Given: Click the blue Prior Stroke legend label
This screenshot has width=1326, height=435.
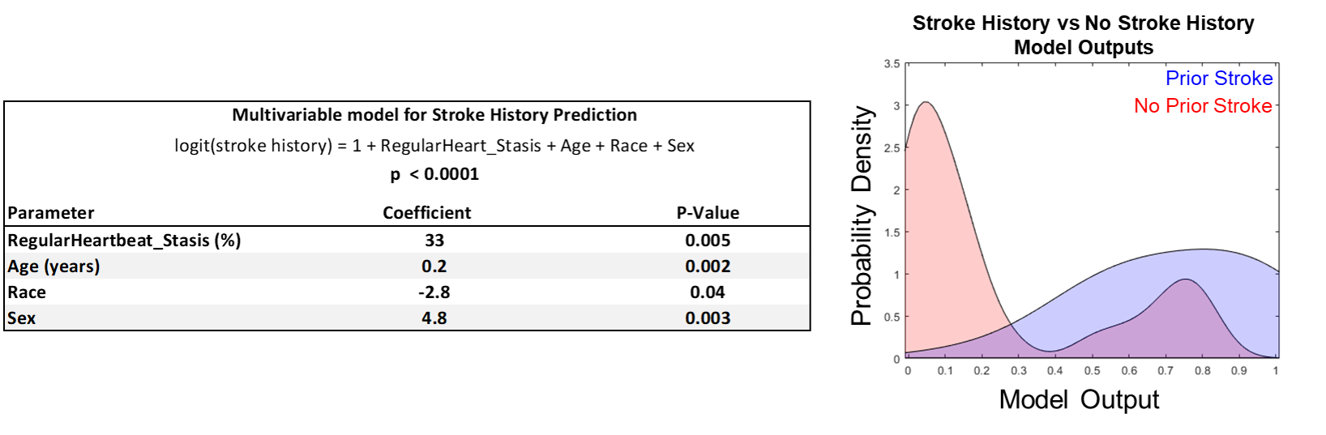Looking at the screenshot, I should coord(1219,79).
